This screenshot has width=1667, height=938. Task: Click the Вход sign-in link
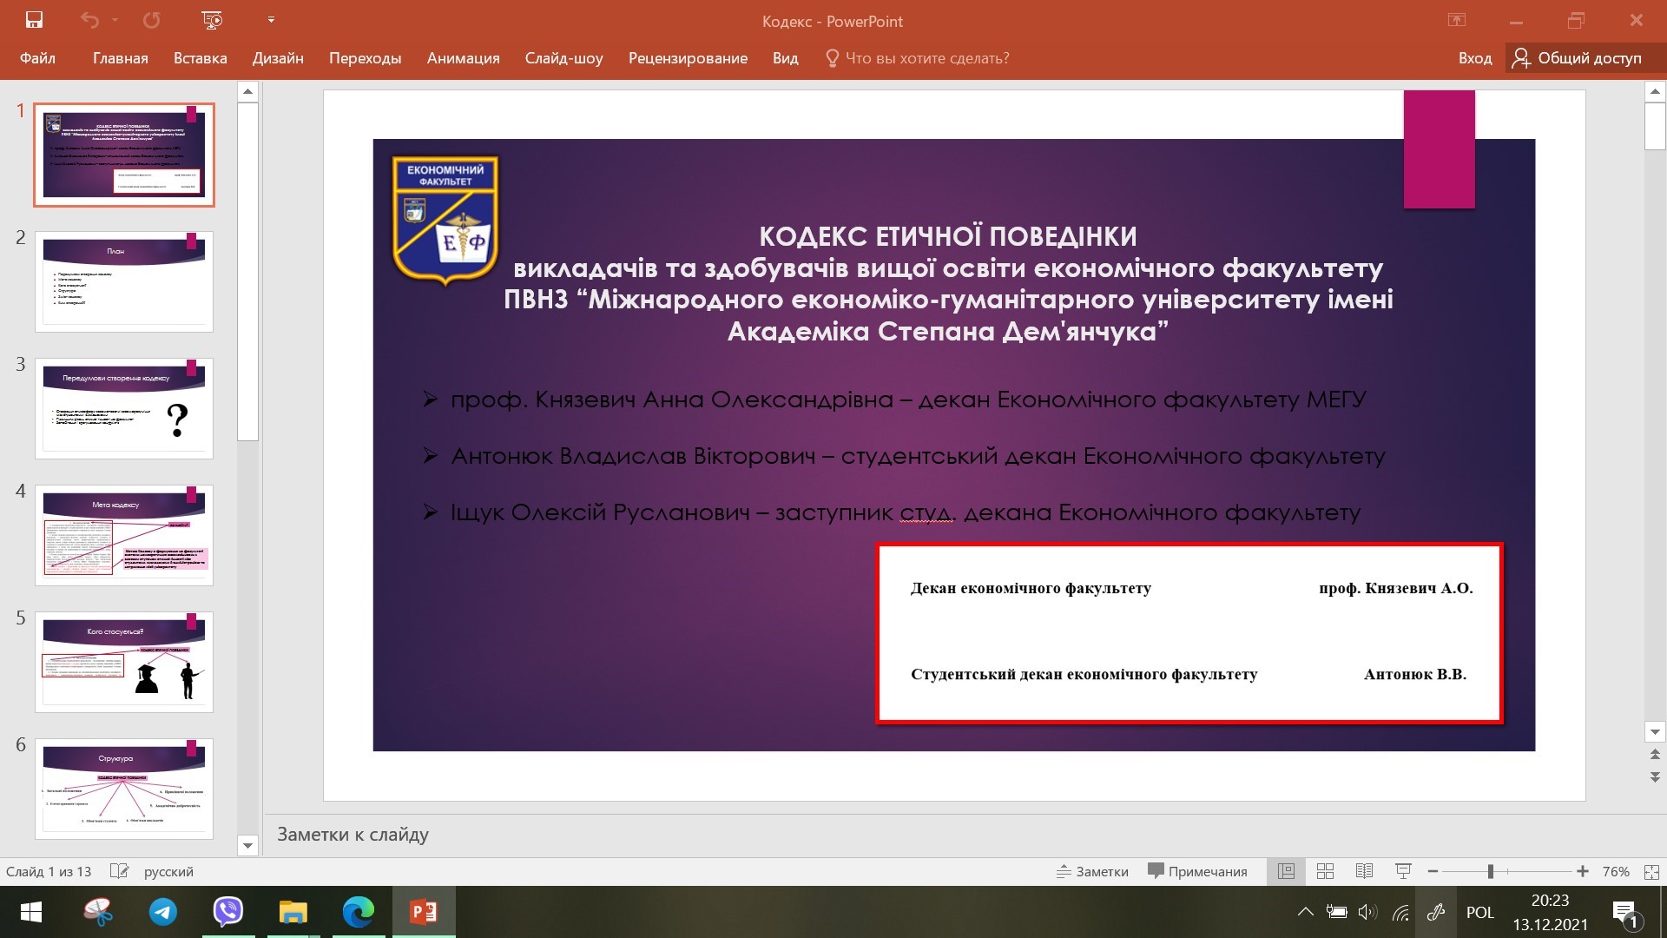(x=1474, y=58)
